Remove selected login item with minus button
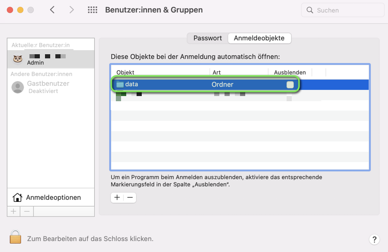Screen dimensions: 388x252 (x=130, y=197)
